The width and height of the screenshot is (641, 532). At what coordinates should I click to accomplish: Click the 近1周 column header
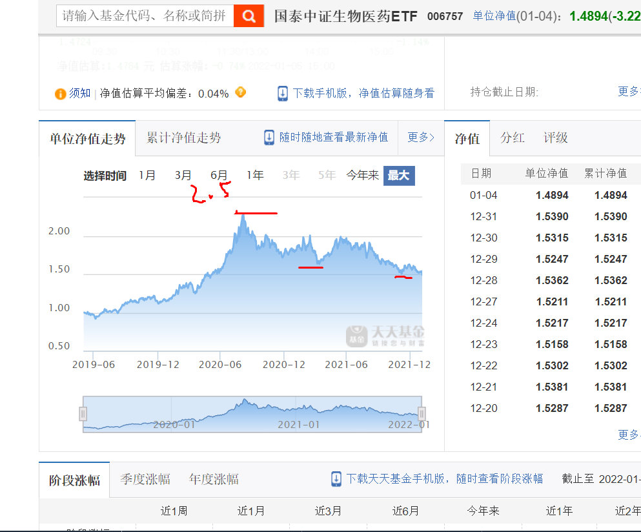pyautogui.click(x=174, y=511)
